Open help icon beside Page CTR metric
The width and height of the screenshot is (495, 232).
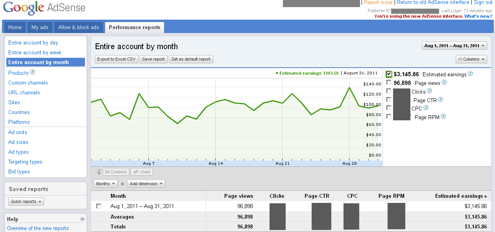click(x=440, y=99)
